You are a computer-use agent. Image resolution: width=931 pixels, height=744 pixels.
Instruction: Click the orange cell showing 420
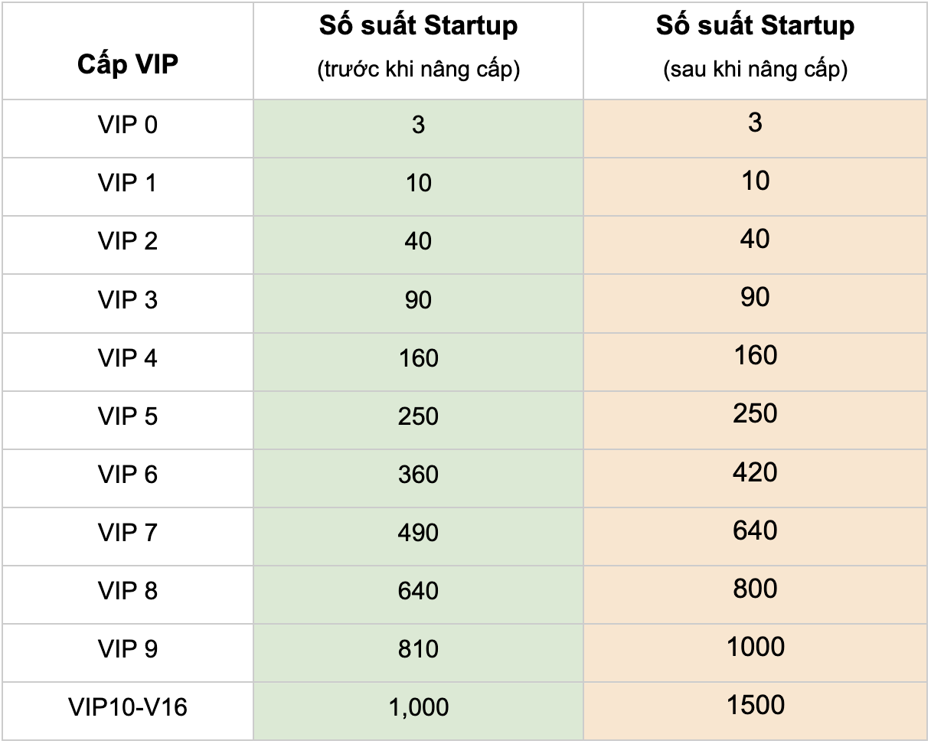click(x=755, y=472)
